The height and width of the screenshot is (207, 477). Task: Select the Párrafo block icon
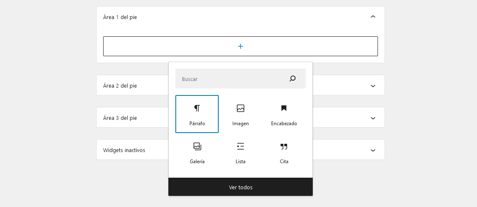click(x=197, y=108)
